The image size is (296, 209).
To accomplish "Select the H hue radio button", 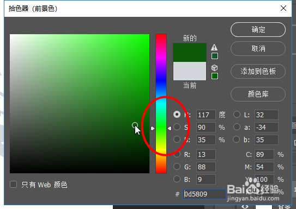I will [x=177, y=115].
